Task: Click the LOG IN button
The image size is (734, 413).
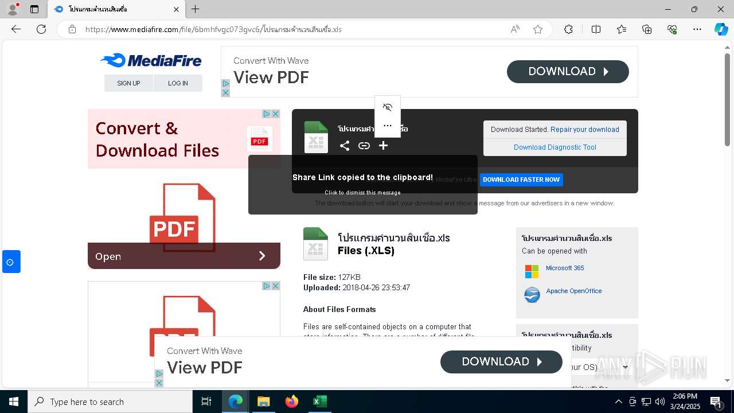Action: [x=178, y=83]
